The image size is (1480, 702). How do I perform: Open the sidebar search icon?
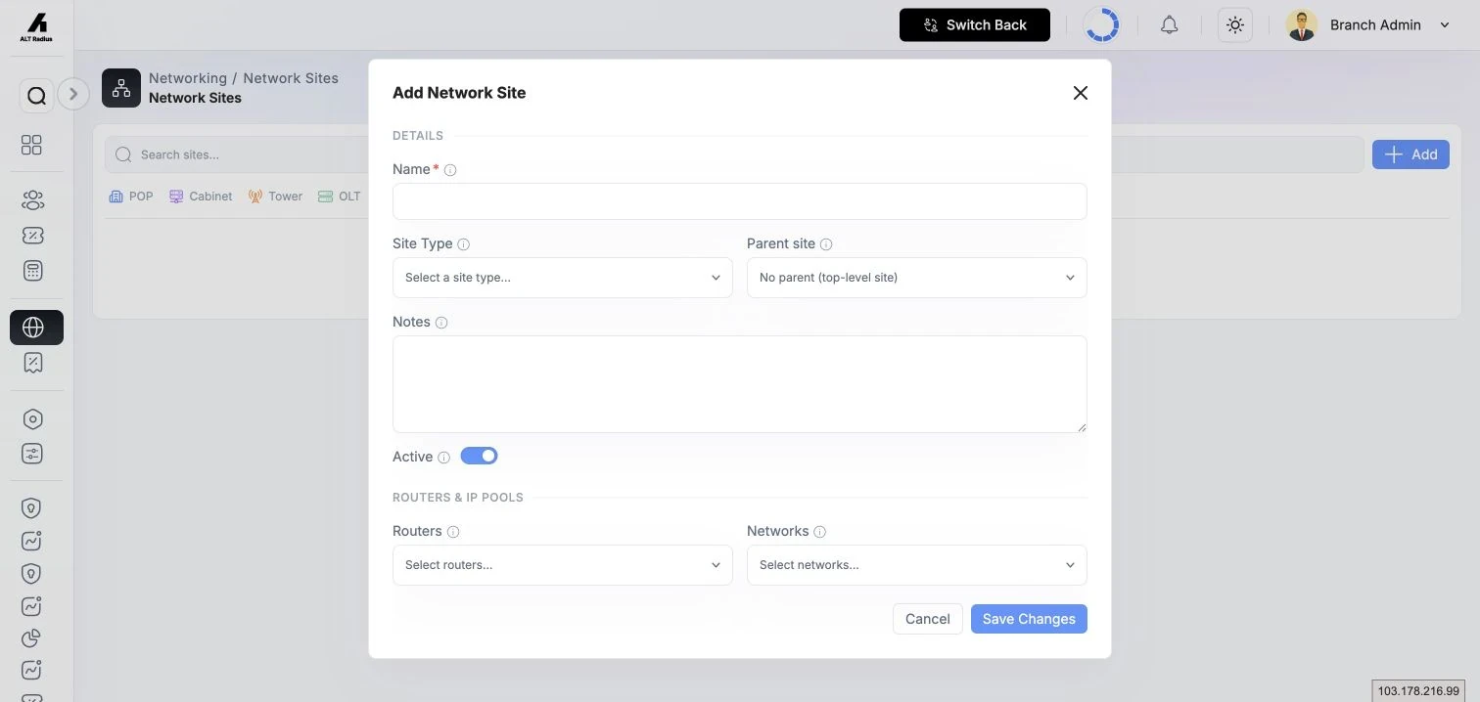[x=36, y=96]
